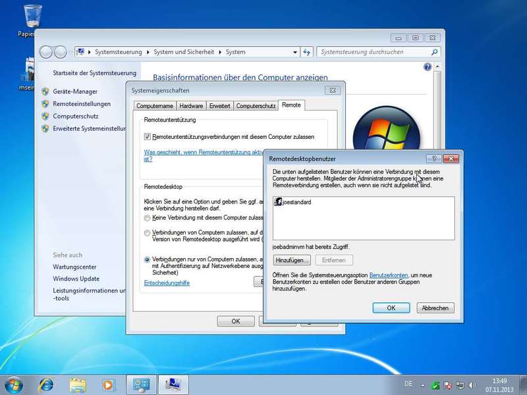Click the help question mark in Remotedesktopbenutzer
This screenshot has width=527, height=395.
click(x=433, y=159)
